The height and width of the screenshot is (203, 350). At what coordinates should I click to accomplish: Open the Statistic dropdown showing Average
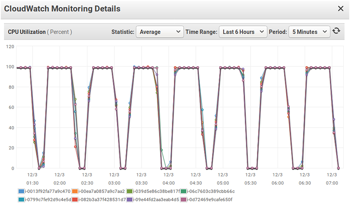[160, 32]
